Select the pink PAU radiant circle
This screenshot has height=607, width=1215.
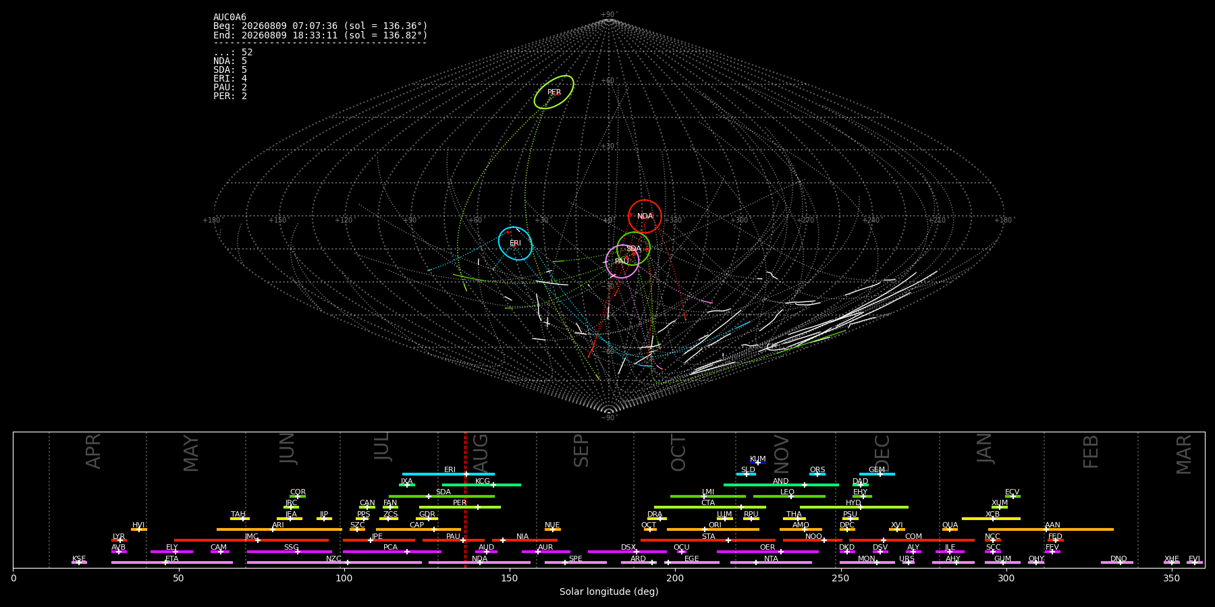coord(622,262)
